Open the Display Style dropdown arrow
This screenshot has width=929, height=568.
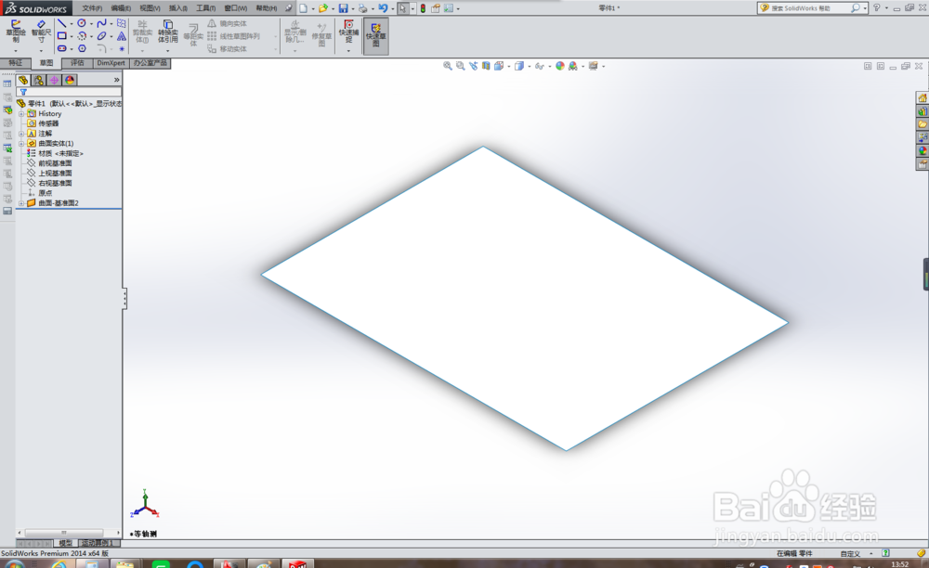click(x=530, y=66)
